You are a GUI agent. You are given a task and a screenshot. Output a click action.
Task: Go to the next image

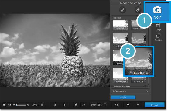pos(65,105)
